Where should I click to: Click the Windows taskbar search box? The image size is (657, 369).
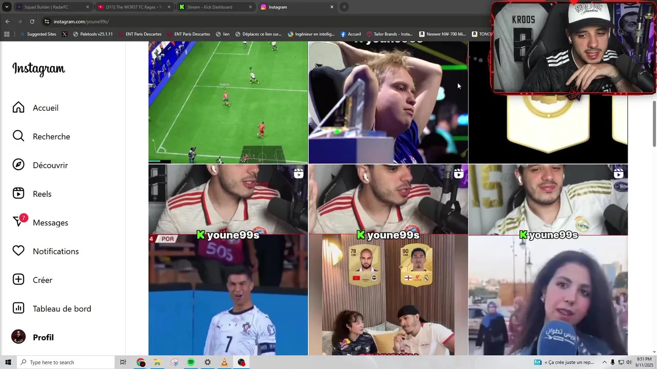pyautogui.click(x=65, y=362)
